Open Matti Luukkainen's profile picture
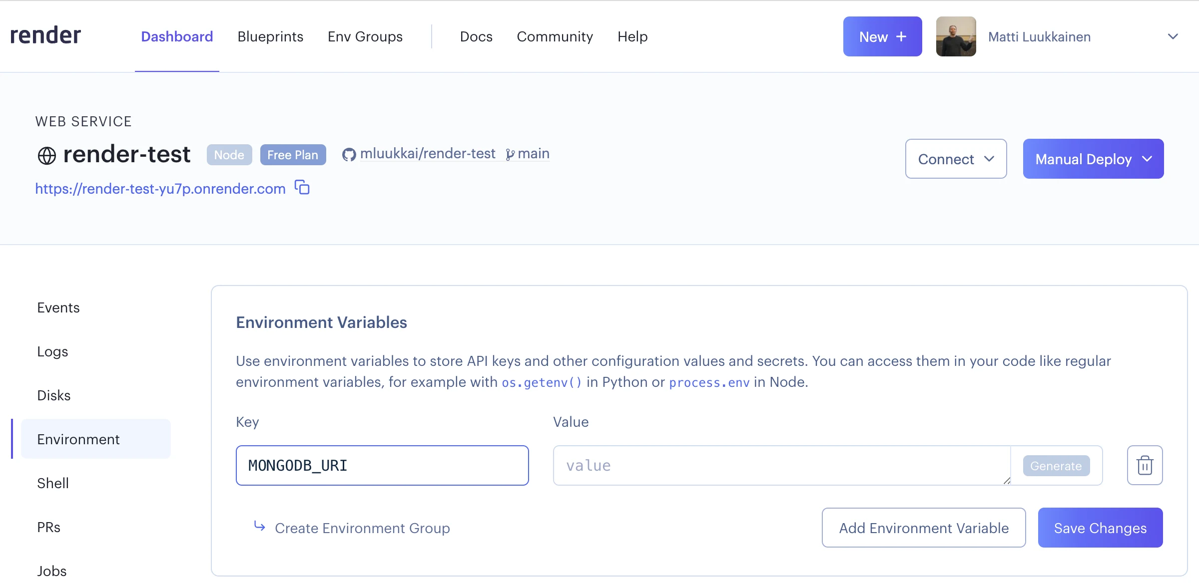This screenshot has height=585, width=1199. pyautogui.click(x=956, y=36)
